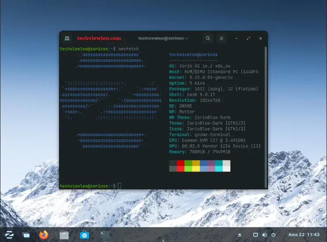Click the 'neofetch' command text

[128, 49]
